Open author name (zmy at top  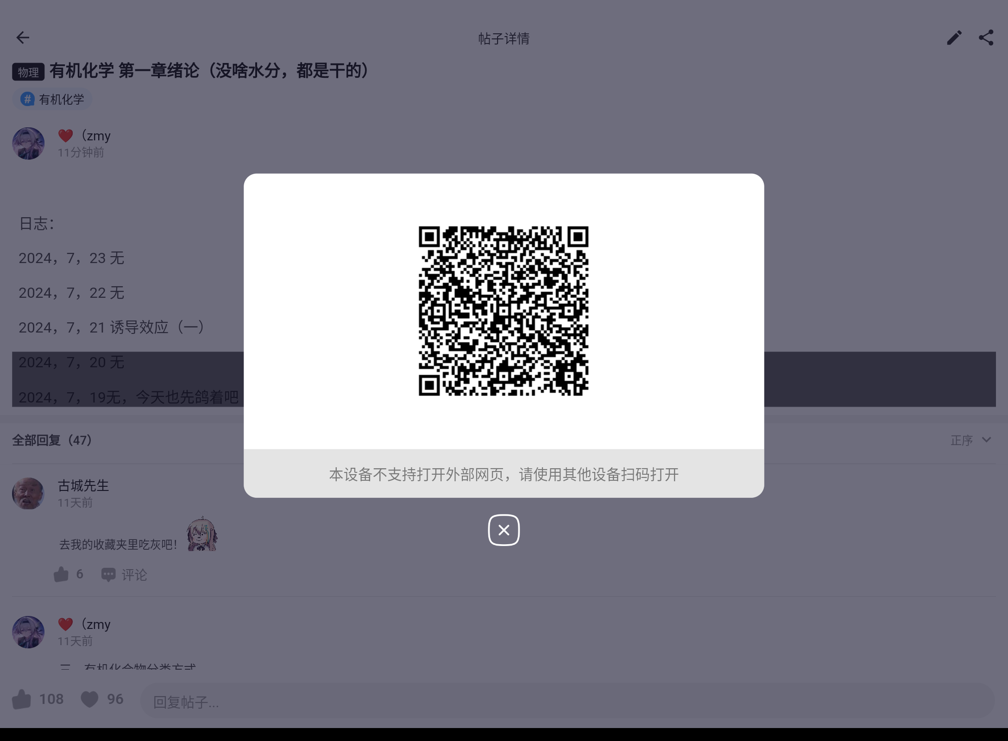pos(85,136)
